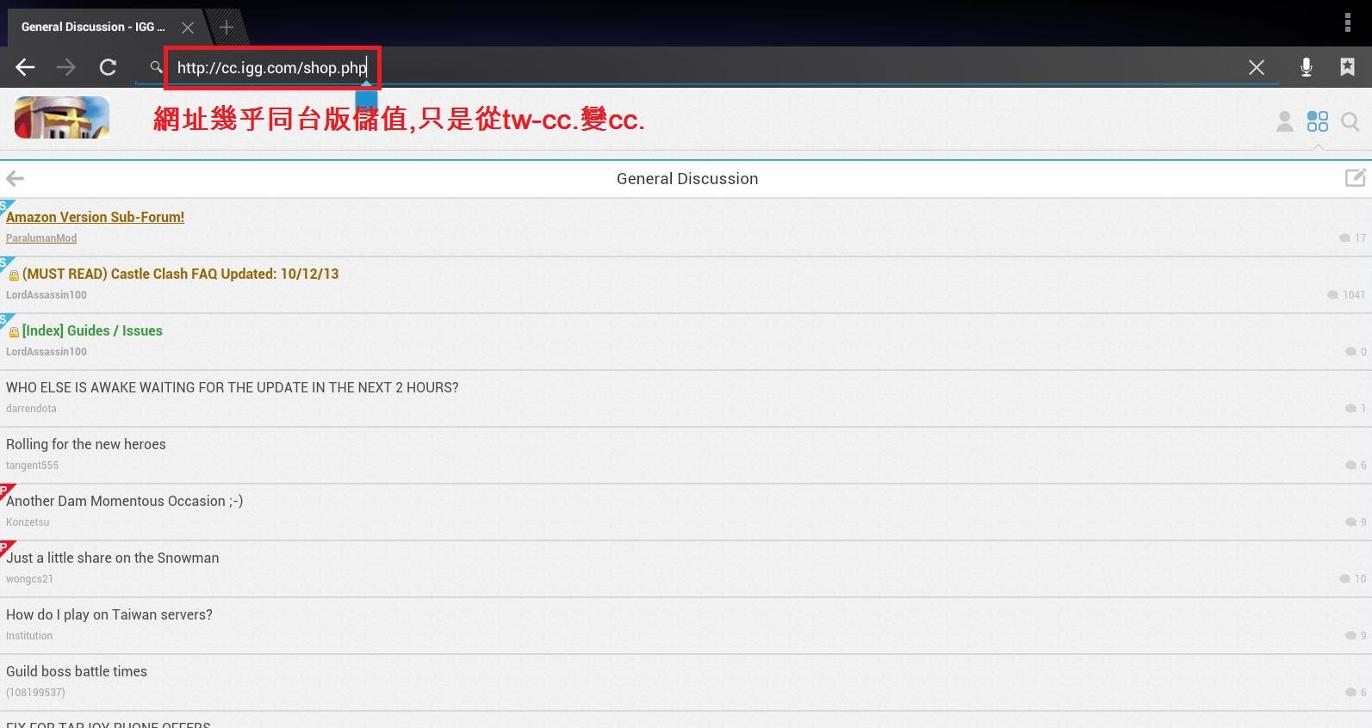Close the General Discussion browser tab

188,28
